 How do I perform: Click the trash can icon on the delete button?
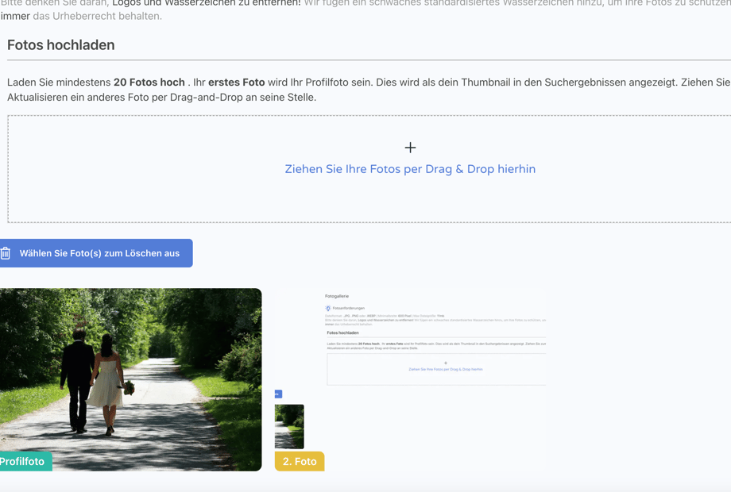6,253
